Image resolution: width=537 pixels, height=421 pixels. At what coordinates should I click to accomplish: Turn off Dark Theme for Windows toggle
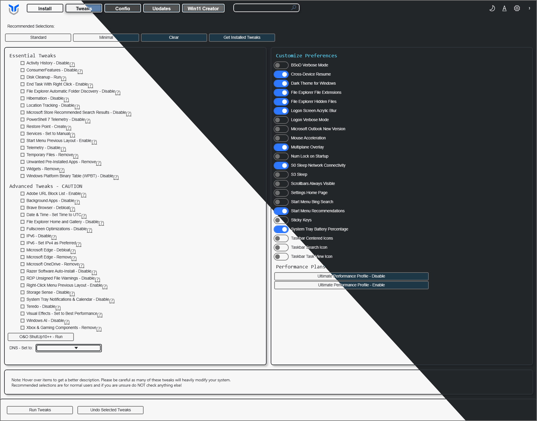[x=281, y=83]
